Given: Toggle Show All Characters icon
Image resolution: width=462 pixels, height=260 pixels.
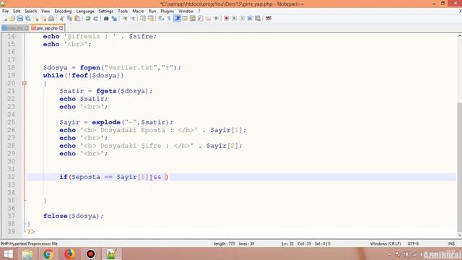Looking at the screenshot, I should pos(169,19).
